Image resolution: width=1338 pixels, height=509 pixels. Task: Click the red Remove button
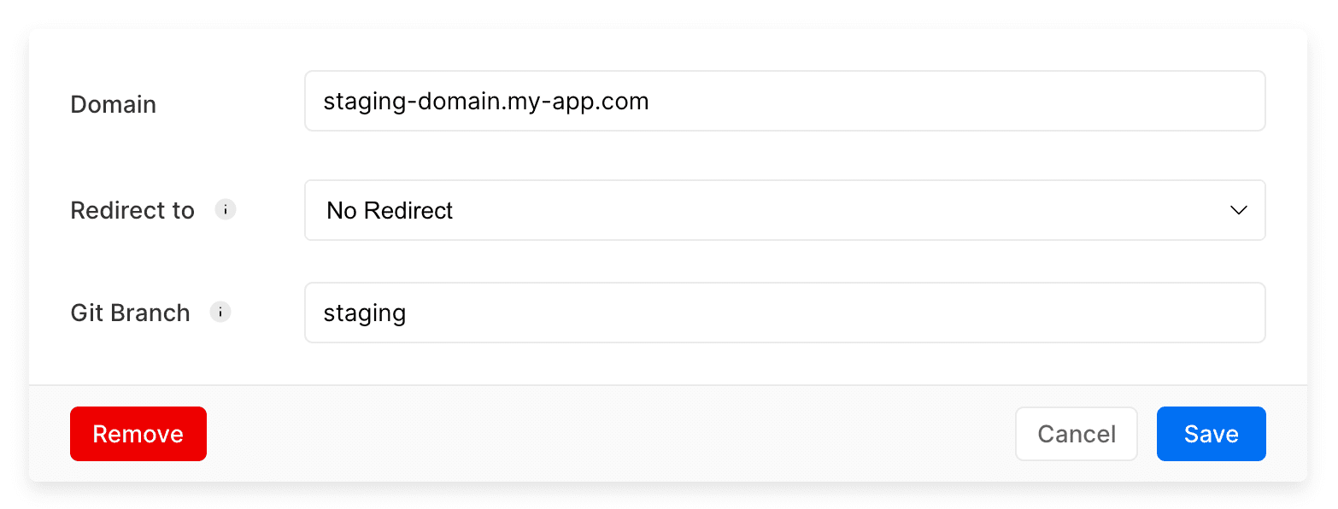(x=138, y=434)
